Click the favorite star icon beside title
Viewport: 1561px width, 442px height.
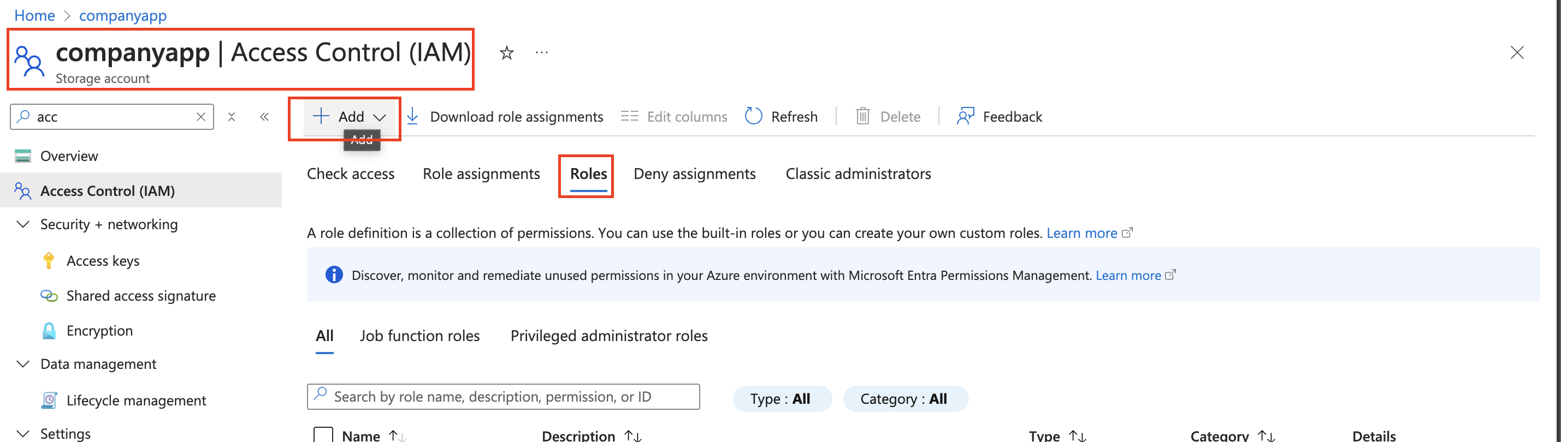point(507,53)
